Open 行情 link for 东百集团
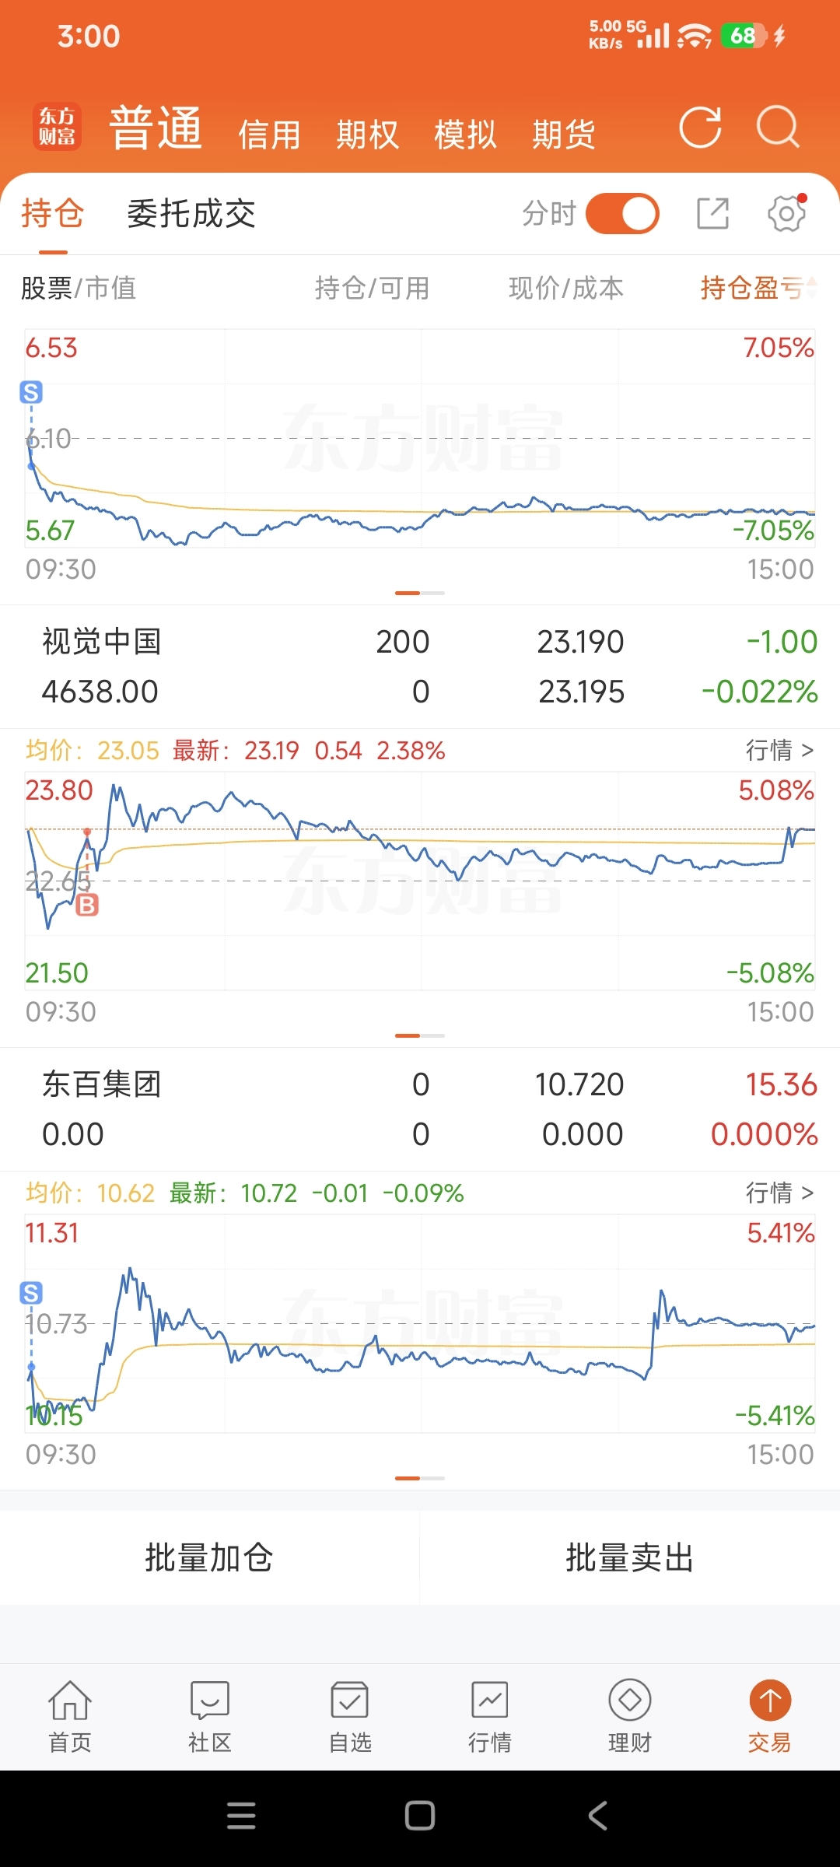Viewport: 840px width, 1867px height. tap(779, 1193)
